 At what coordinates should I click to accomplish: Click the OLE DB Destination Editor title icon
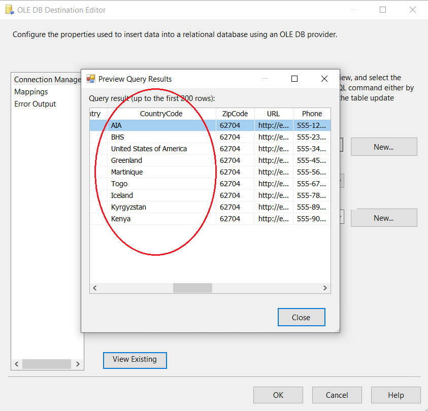coord(8,10)
